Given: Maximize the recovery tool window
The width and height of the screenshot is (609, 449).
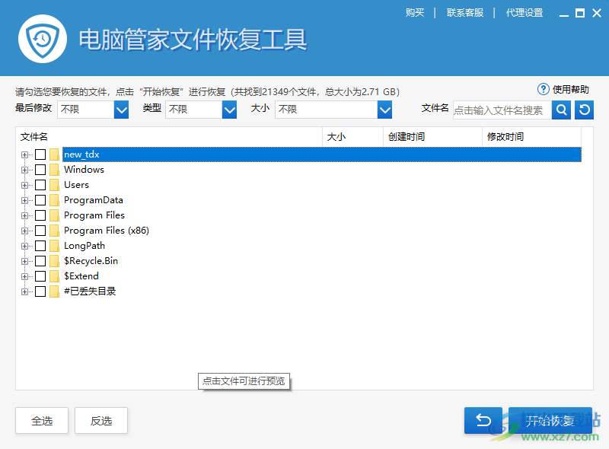Looking at the screenshot, I should pyautogui.click(x=580, y=13).
